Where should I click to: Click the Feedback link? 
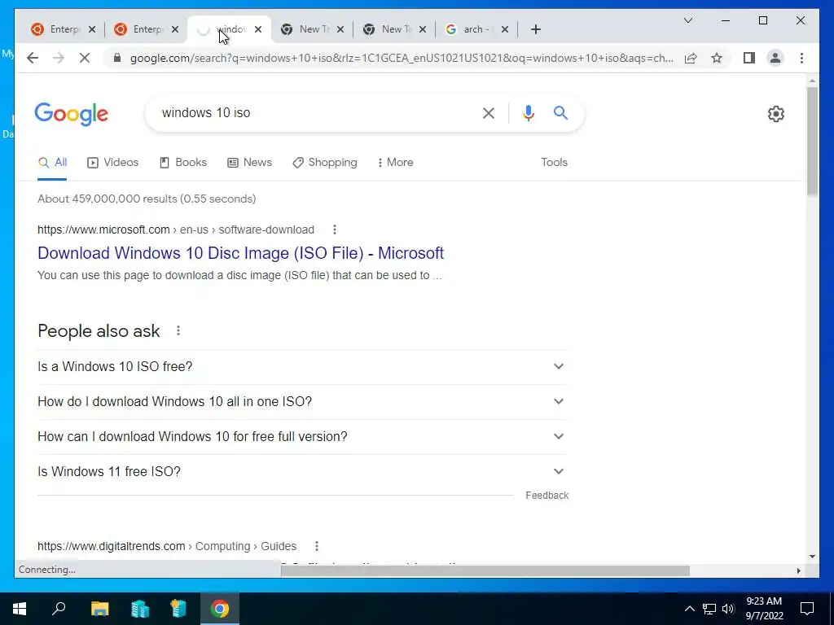546,496
